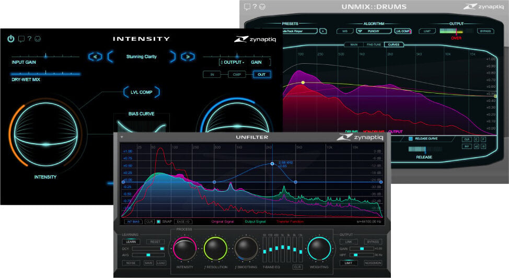Open OUTPUT - GAIN selector in Intensity
This screenshot has width=509, height=278.
(x=245, y=62)
